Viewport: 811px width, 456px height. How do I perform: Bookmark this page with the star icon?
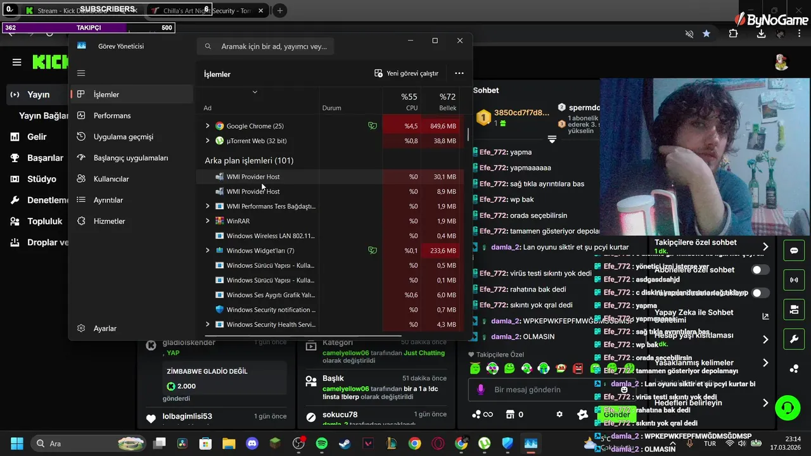[706, 34]
